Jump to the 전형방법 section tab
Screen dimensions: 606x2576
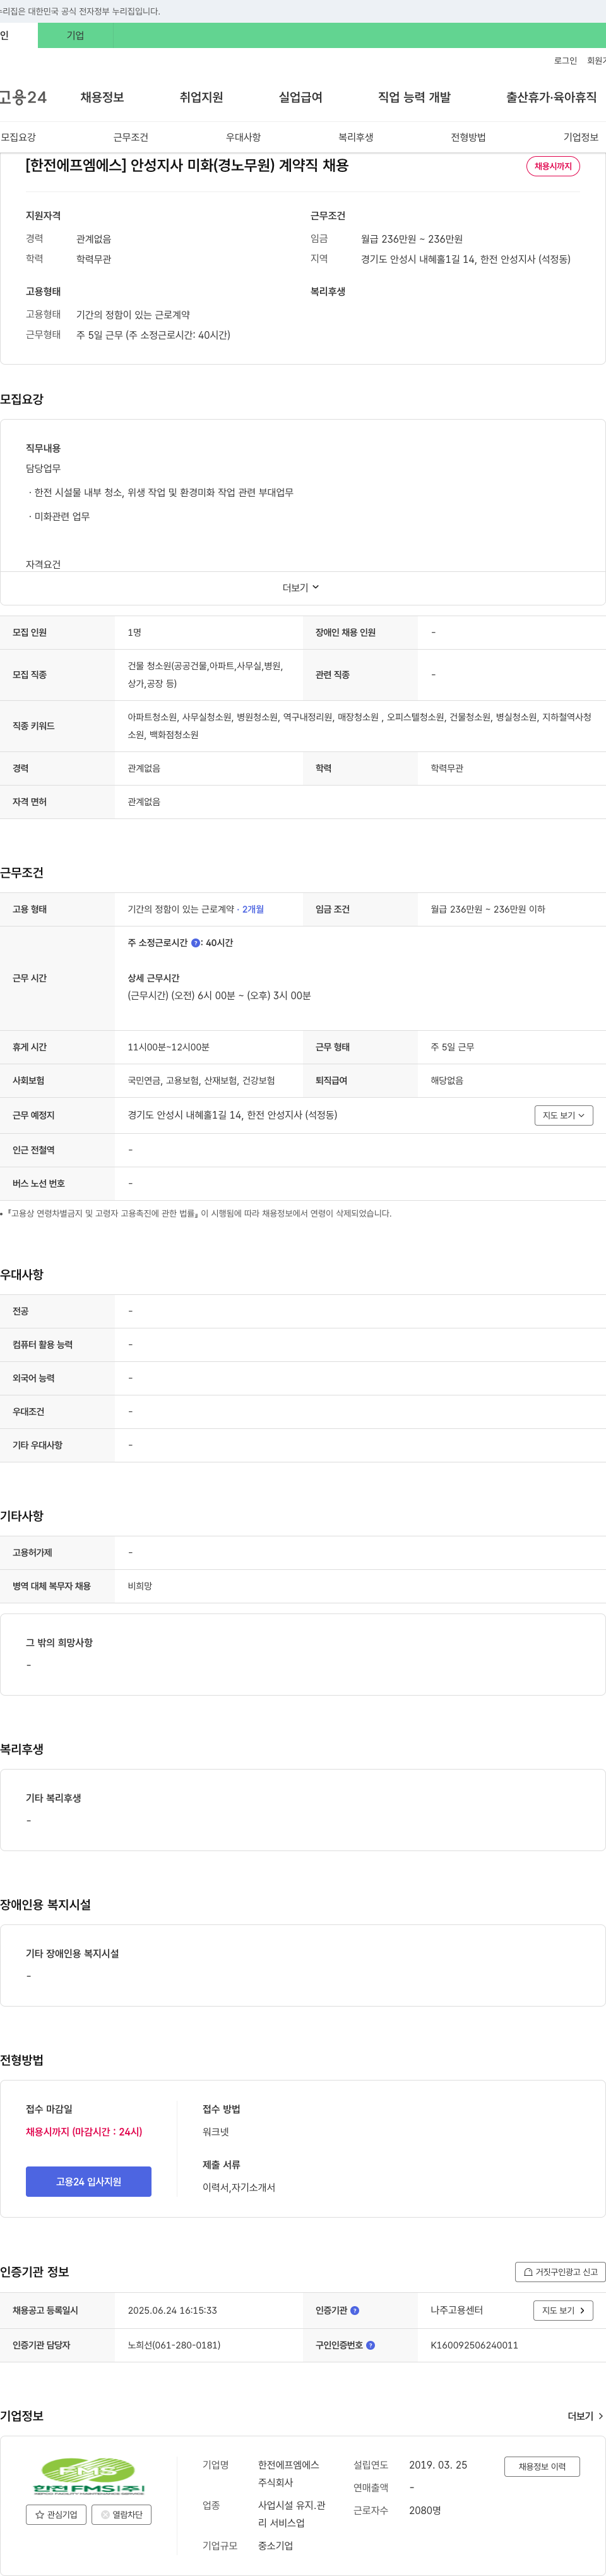(468, 137)
